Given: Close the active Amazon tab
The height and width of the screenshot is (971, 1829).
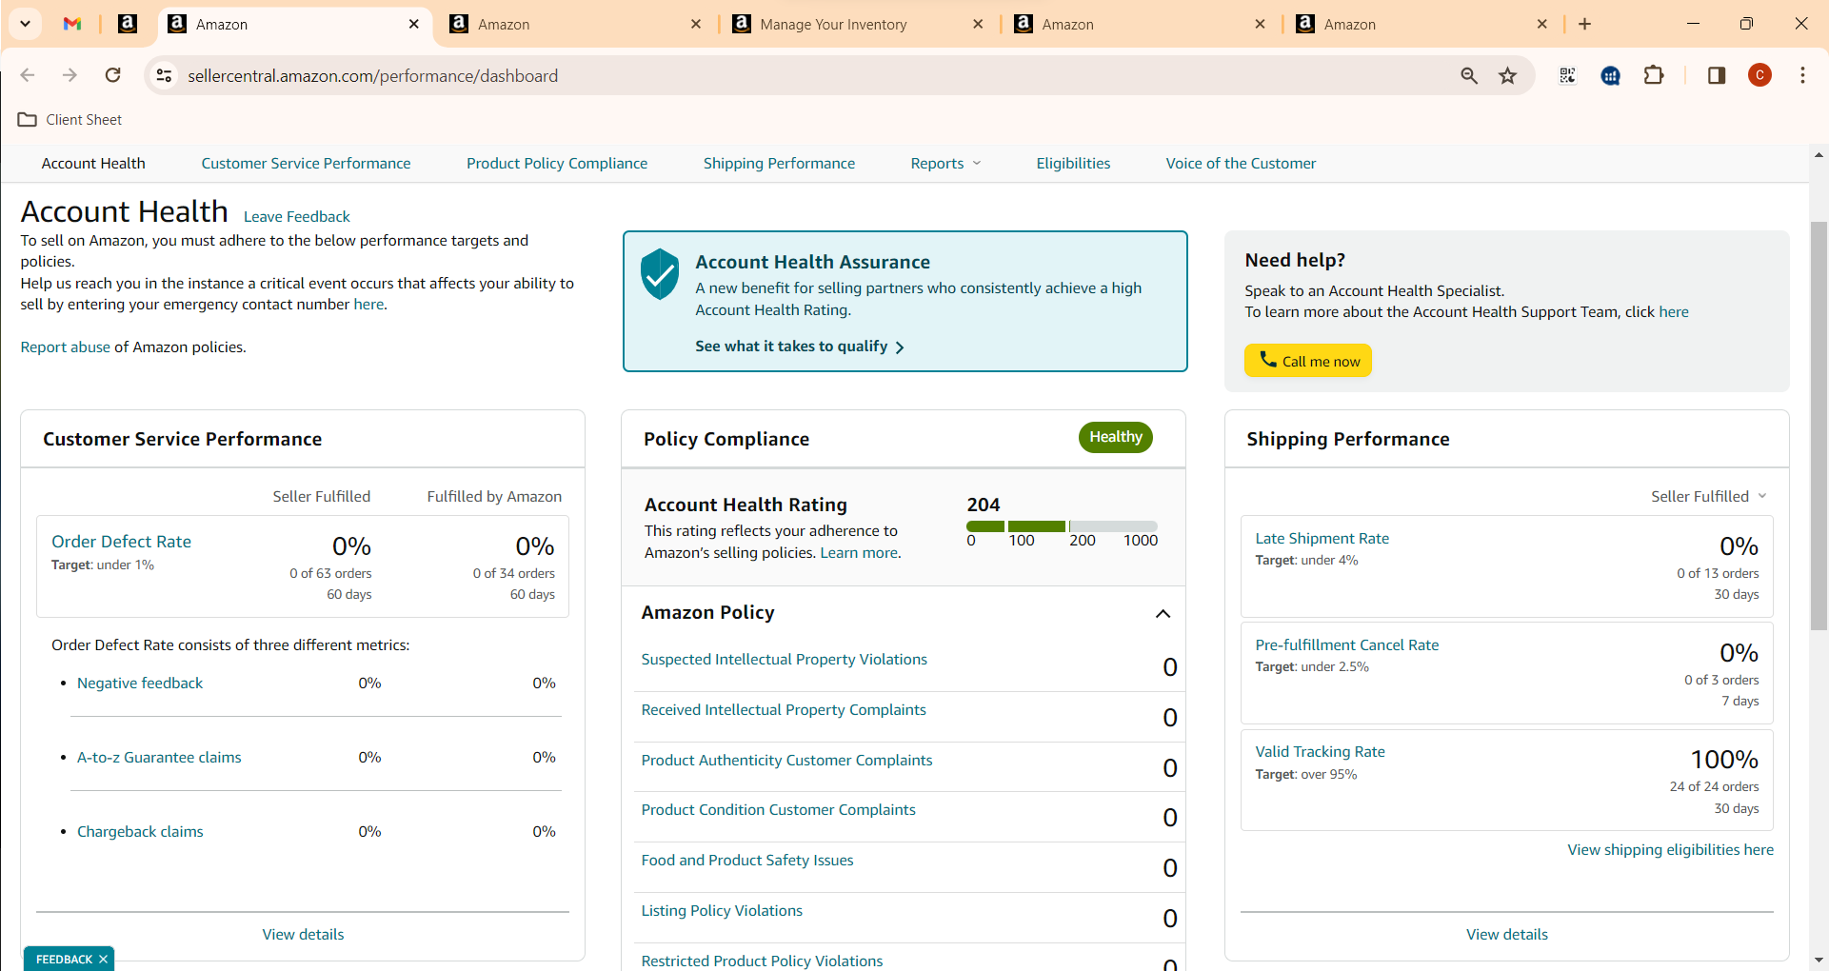Looking at the screenshot, I should [413, 24].
